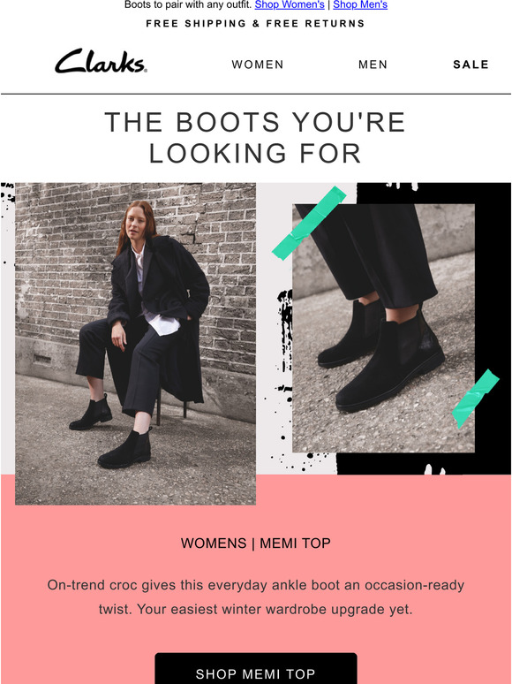Select the headline THE BOOTS YOU'RE LOOKING FOR
512x684 pixels.
pos(255,137)
